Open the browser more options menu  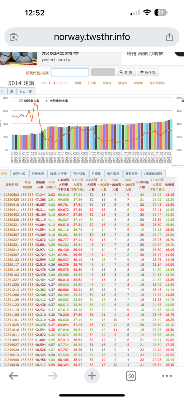click(167, 376)
